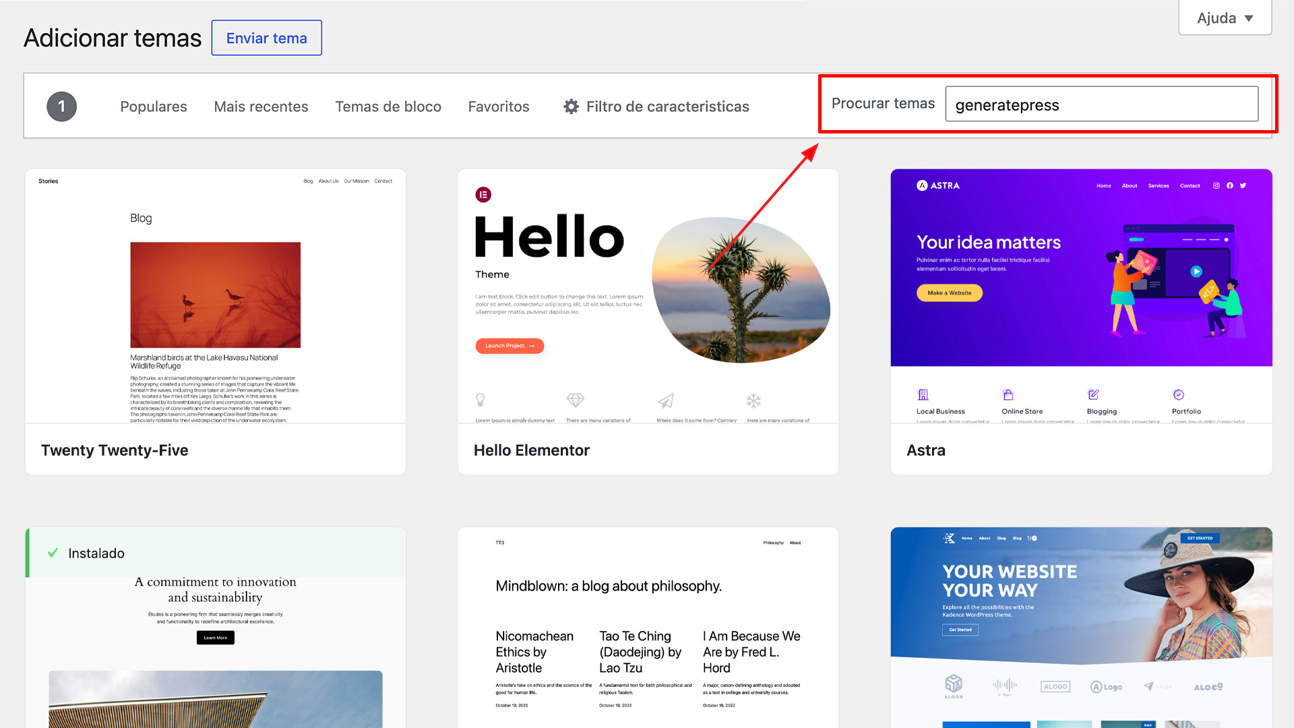Click the Adicionar temas page heading
This screenshot has width=1294, height=728.
[113, 38]
